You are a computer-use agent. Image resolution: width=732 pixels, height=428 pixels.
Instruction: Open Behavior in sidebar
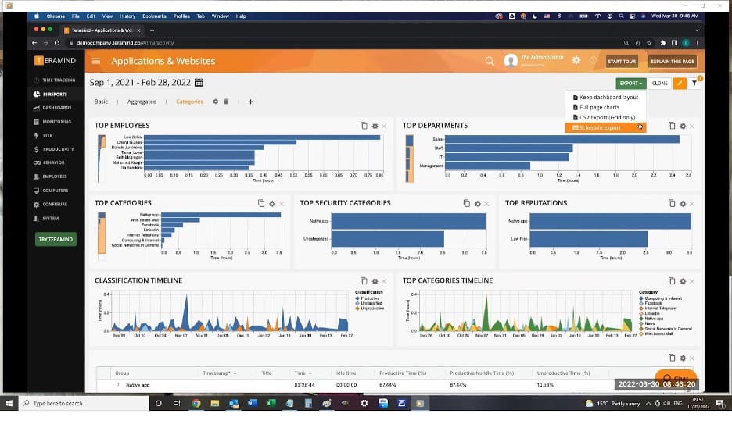[55, 162]
